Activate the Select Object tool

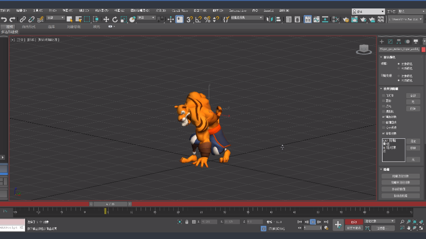(69, 19)
